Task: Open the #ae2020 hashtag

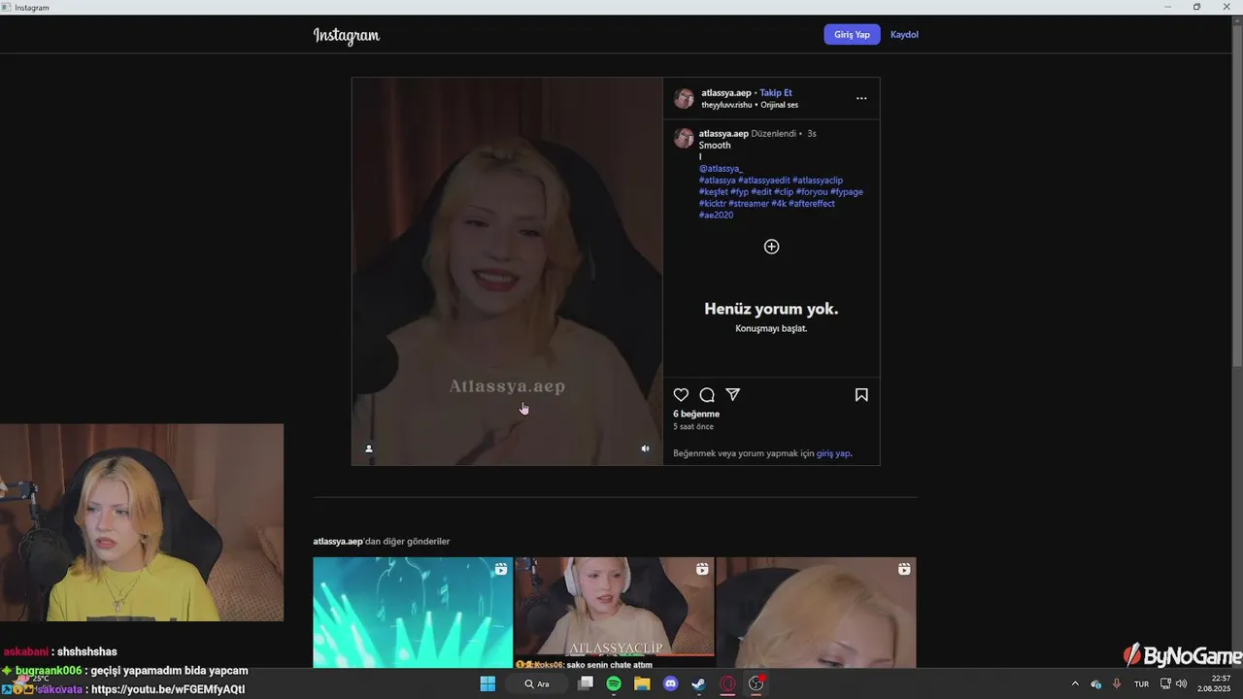Action: 716,216
